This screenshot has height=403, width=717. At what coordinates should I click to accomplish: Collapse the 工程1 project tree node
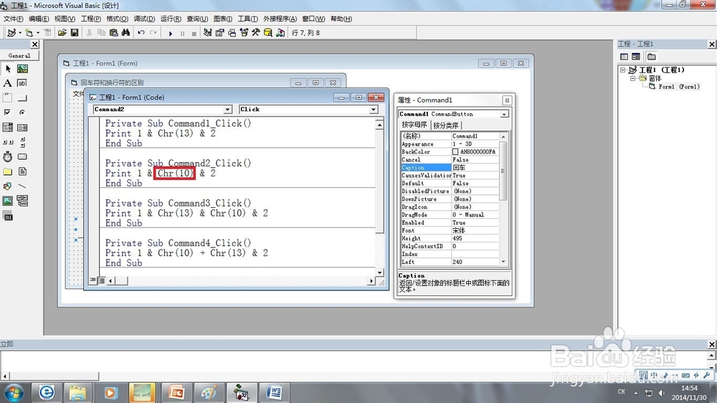623,70
